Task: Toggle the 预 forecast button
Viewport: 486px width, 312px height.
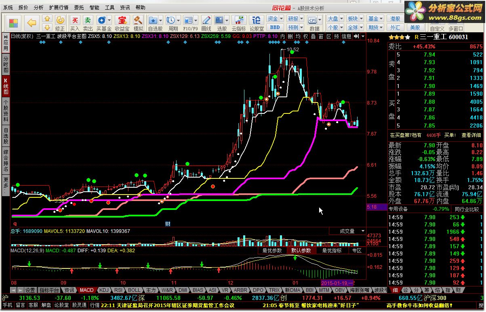Action: point(336,36)
